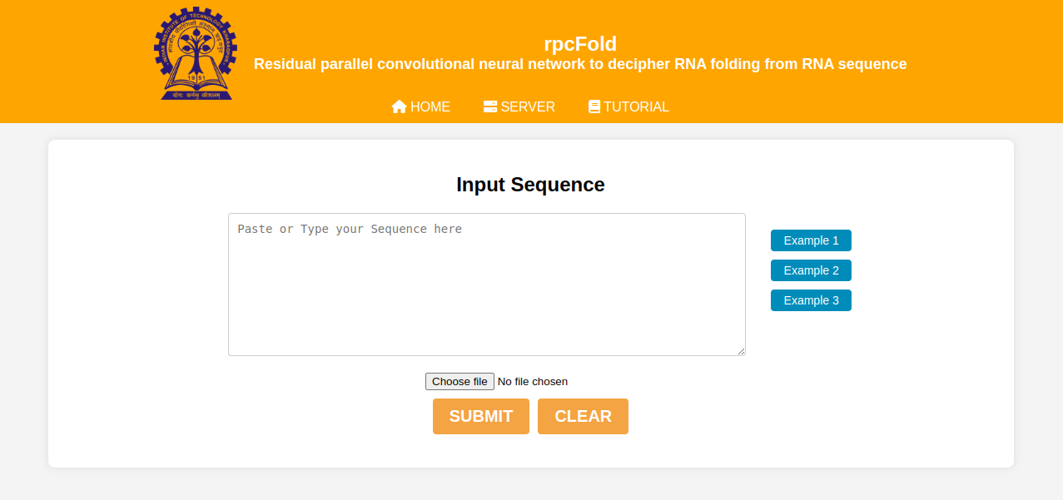1063x500 pixels.
Task: Click the Residual parallel convolutional subtitle text
Action: tap(580, 64)
